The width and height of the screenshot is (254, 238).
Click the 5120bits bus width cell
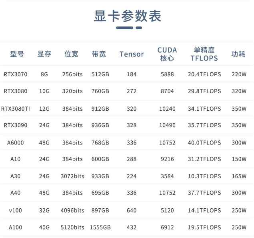[x=72, y=227]
